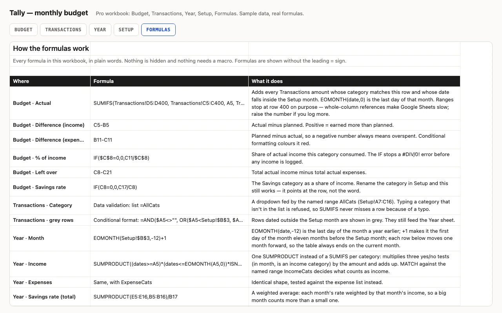This screenshot has width=502, height=313.
Task: Click the SUMIFS(Transactions!D5:D400 formula cell
Action: 169,103
